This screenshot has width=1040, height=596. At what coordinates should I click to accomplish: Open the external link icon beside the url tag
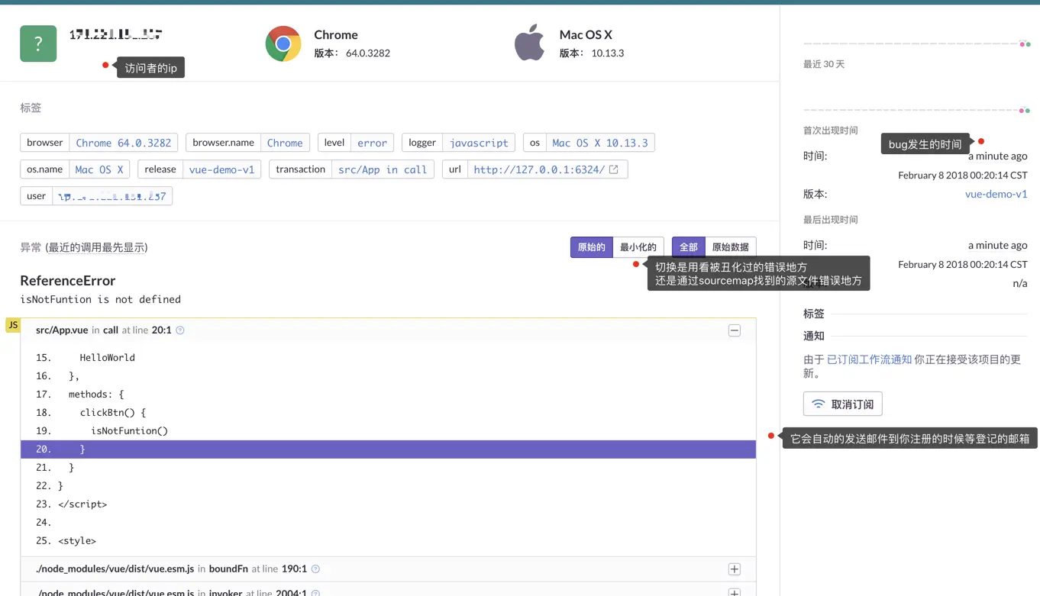click(614, 169)
